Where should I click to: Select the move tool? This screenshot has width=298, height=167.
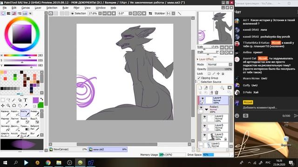(3, 105)
